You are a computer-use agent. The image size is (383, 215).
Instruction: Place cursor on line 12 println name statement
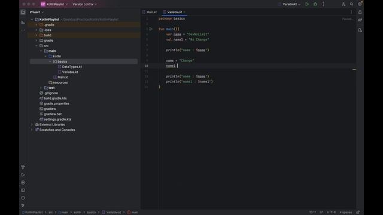tap(187, 76)
